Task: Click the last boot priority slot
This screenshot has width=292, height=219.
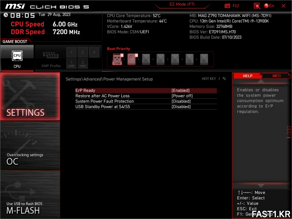Action: (x=204, y=59)
